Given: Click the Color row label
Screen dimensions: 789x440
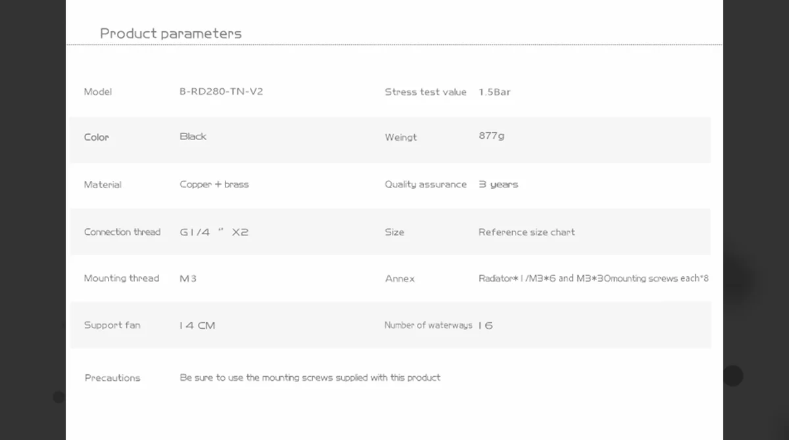Looking at the screenshot, I should 97,137.
